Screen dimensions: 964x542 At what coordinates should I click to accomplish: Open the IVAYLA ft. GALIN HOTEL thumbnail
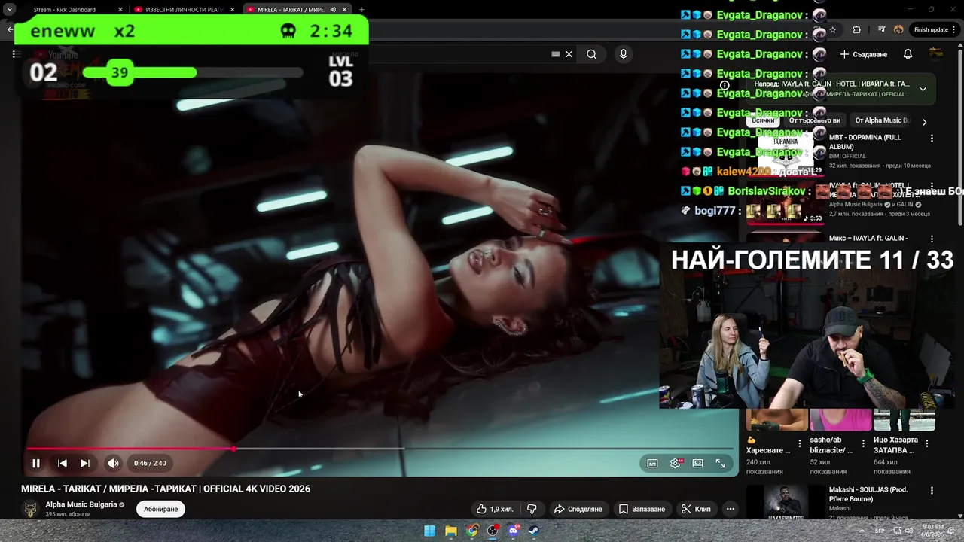point(786,202)
